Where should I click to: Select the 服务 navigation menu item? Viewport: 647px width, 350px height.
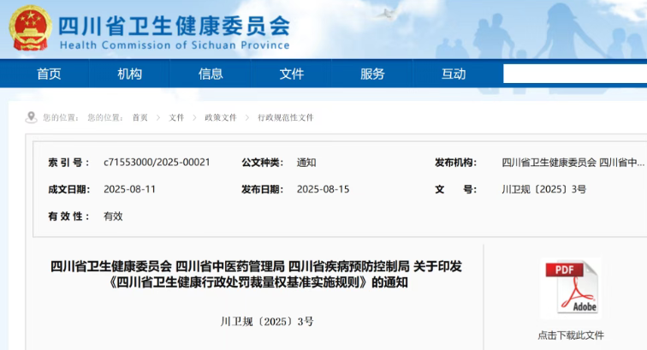tap(372, 74)
